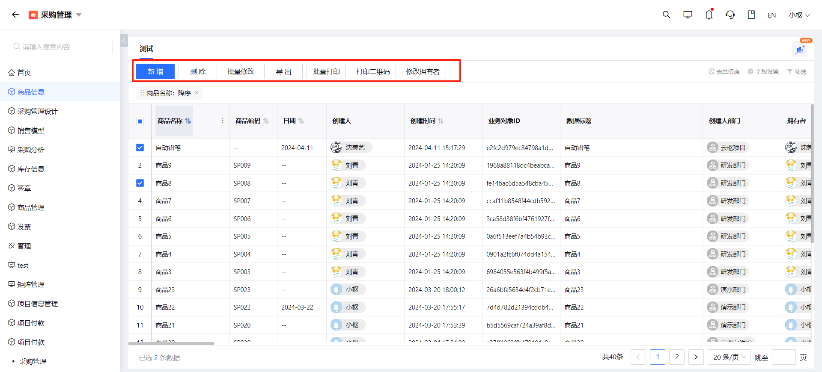
Task: Click creator 沈美艺 avatar tag
Action: coord(351,148)
